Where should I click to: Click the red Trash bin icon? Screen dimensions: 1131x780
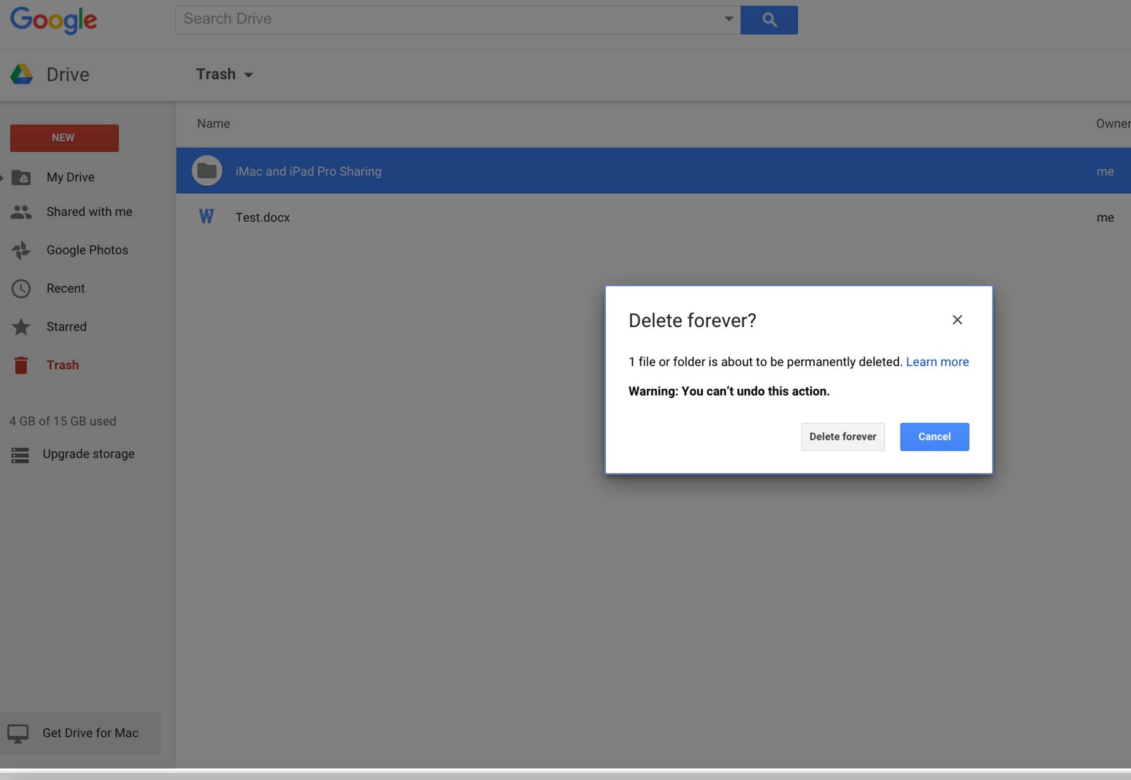pos(21,365)
